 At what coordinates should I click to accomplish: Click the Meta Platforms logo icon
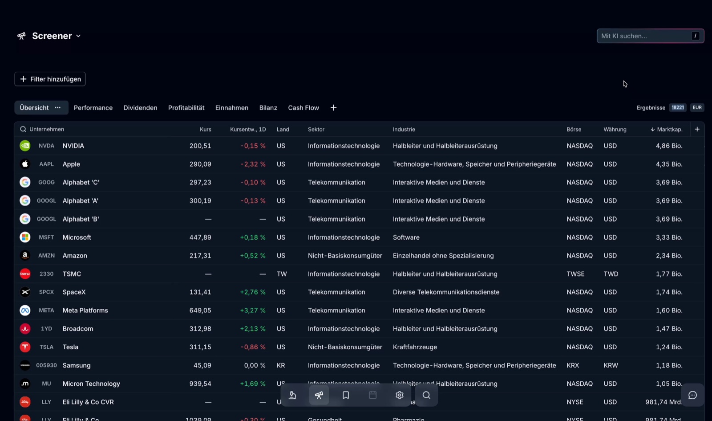tap(25, 311)
